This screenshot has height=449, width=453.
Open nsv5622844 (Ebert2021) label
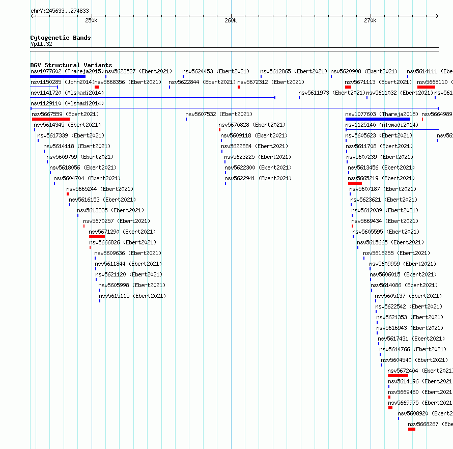point(202,82)
